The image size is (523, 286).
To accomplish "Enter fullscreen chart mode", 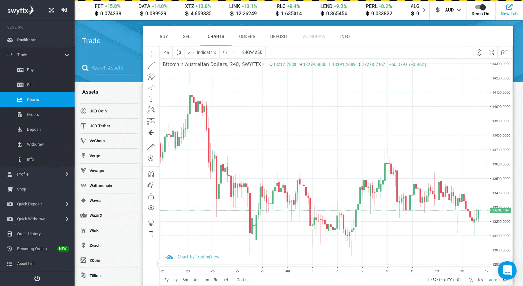I will point(491,53).
